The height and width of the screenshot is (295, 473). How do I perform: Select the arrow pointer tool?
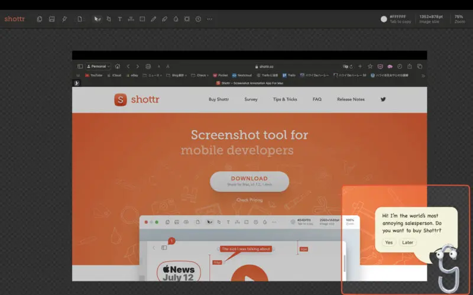tap(97, 19)
